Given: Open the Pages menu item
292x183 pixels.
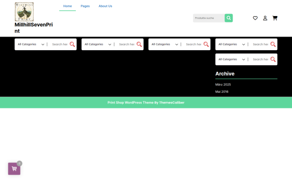Looking at the screenshot, I should tap(85, 6).
